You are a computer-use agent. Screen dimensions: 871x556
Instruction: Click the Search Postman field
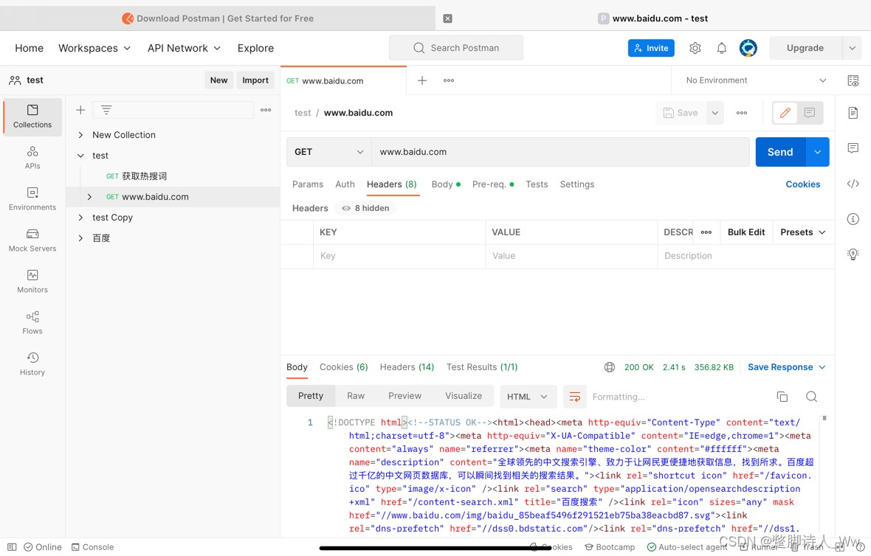click(456, 48)
